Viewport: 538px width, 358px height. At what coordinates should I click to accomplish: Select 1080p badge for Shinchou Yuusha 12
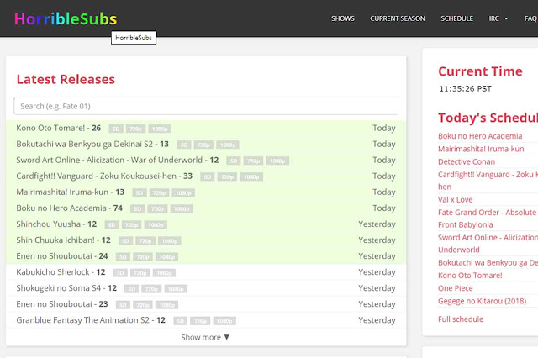click(156, 225)
